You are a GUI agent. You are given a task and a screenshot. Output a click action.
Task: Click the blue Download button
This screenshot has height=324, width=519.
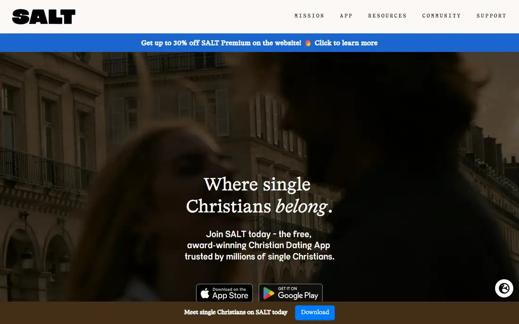pyautogui.click(x=315, y=312)
